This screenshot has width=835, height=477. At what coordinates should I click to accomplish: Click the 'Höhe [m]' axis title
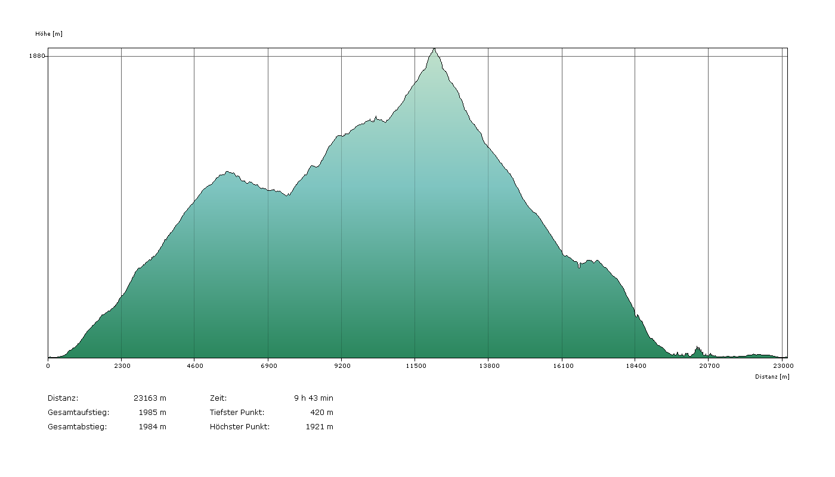(49, 34)
